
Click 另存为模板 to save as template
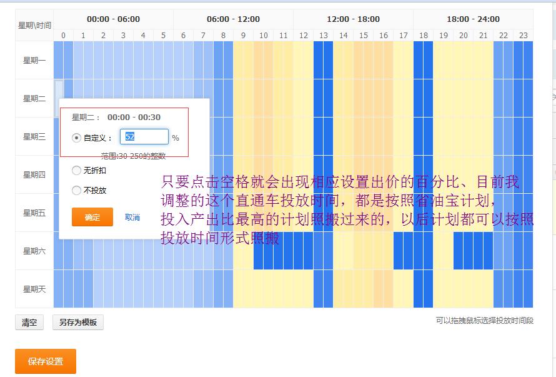78,323
